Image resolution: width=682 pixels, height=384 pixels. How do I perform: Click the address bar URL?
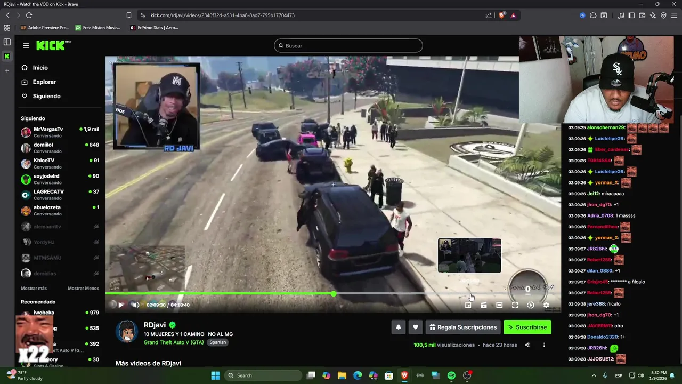click(223, 15)
